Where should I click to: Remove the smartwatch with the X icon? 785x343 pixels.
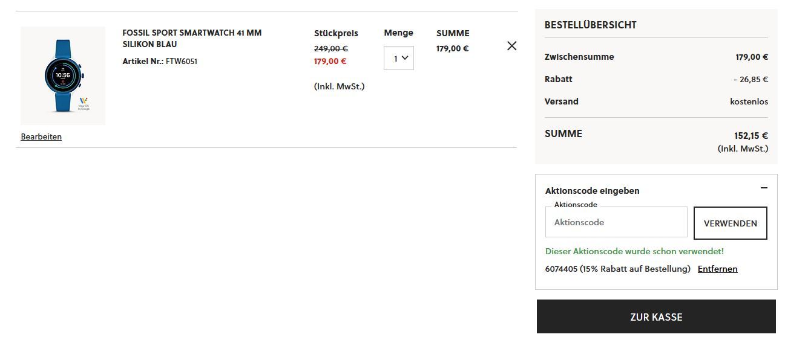512,46
